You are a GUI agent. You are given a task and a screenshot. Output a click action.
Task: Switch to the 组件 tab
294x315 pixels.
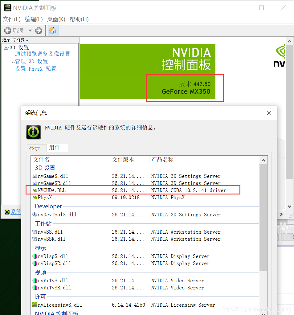(x=57, y=148)
